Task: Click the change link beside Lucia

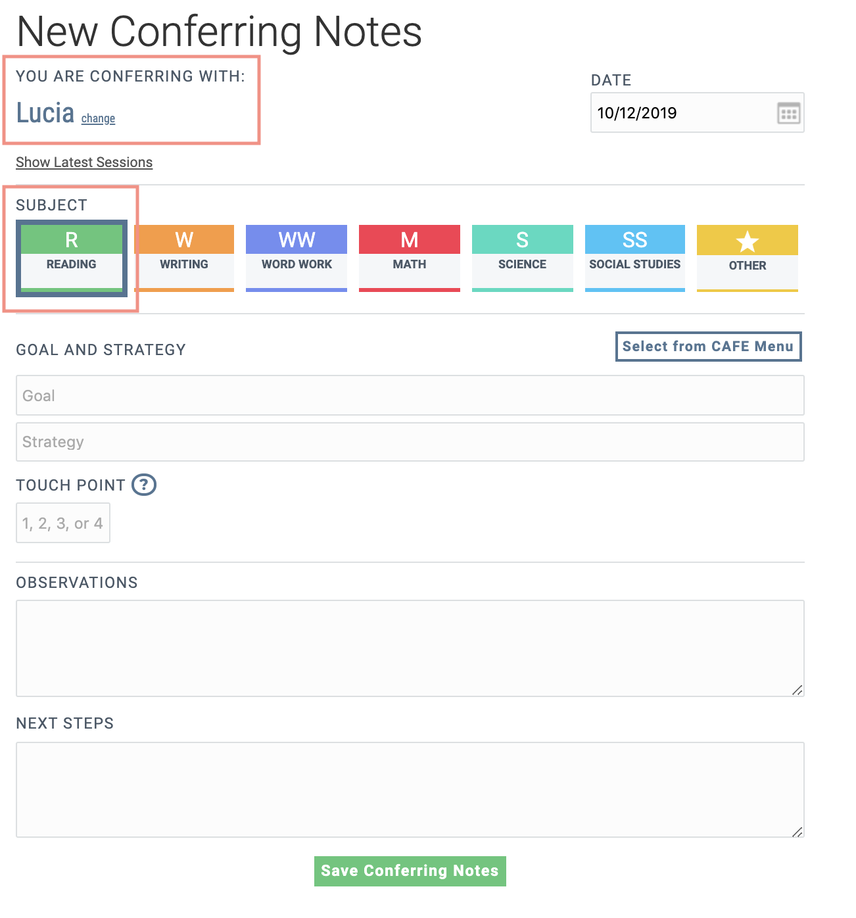Action: click(x=97, y=118)
